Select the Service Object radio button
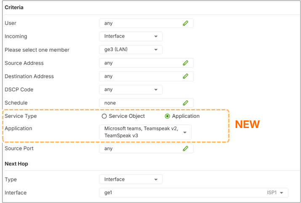This screenshot has width=301, height=203. (x=104, y=116)
